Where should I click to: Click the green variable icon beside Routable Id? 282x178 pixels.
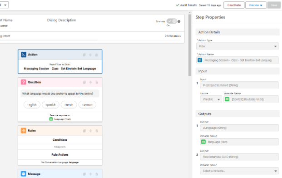coord(227,99)
